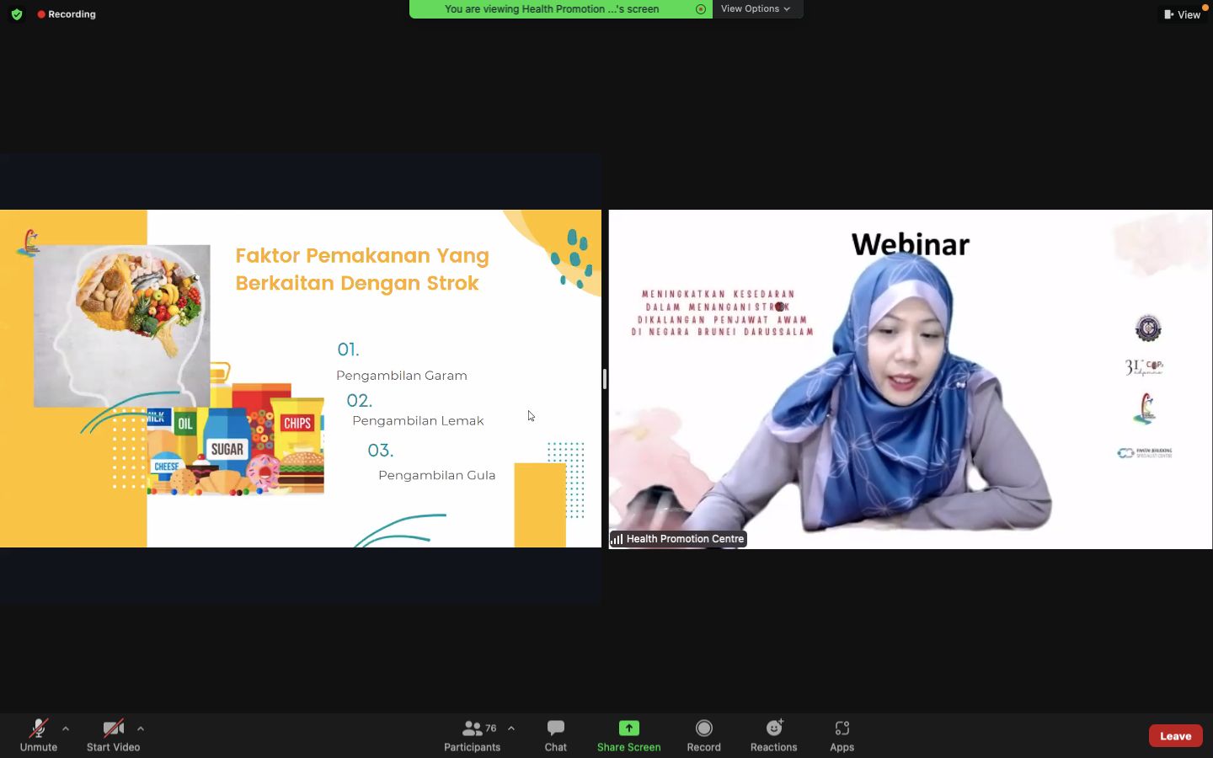This screenshot has height=758, width=1213.
Task: Open the View layout menu
Action: [1183, 14]
